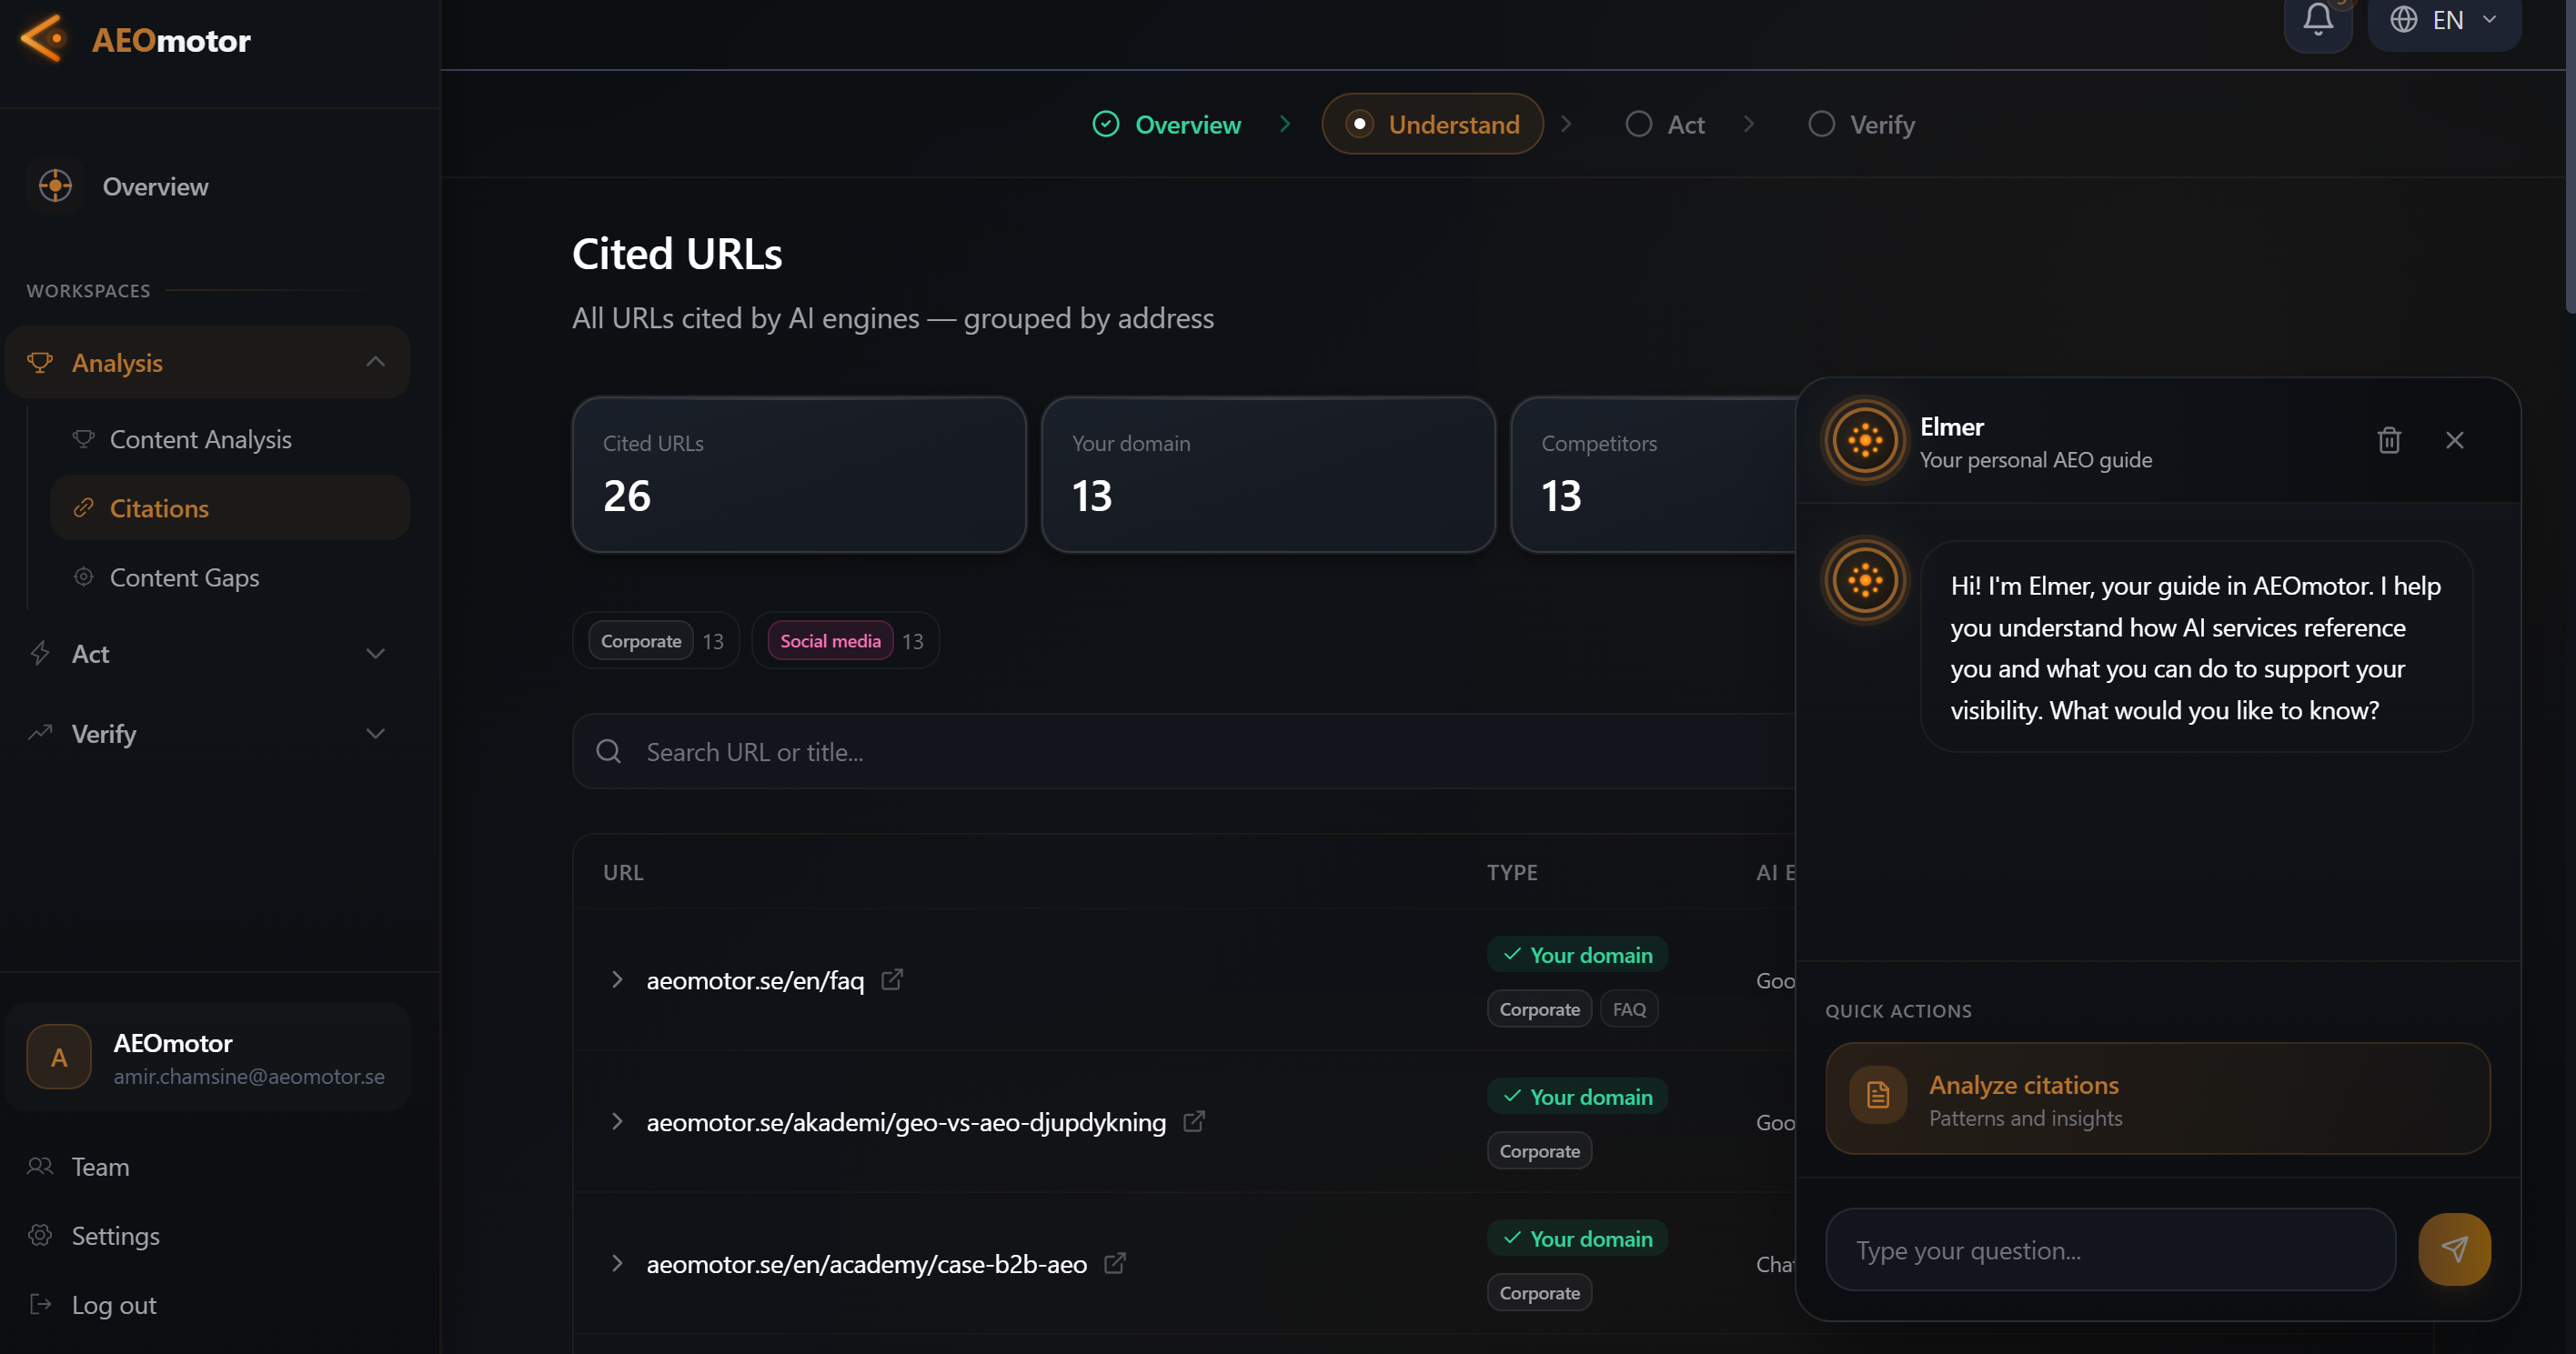Open Settings from sidebar gear icon
Screen dimensions: 2576x1354
pyautogui.click(x=40, y=1235)
